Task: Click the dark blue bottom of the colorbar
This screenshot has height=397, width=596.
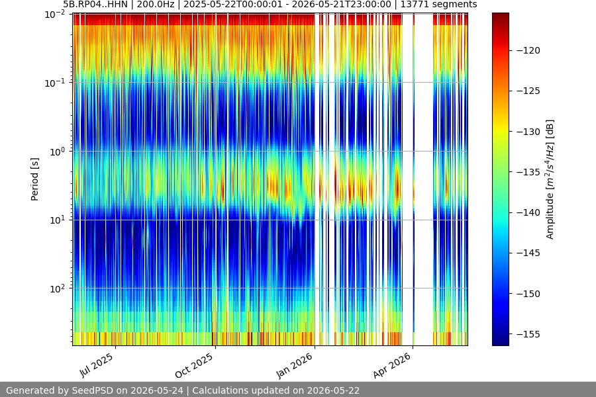Action: (x=500, y=340)
